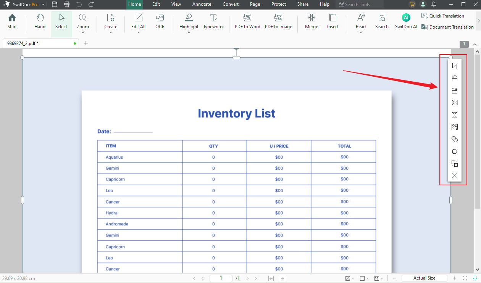
Task: Save the document with the disk icon
Action: coord(55,4)
